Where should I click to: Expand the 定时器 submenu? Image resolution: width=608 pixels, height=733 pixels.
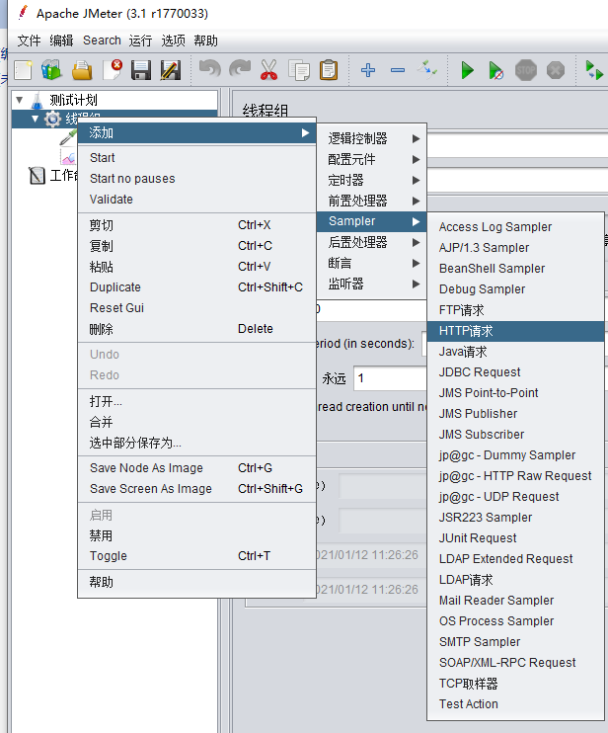(x=372, y=180)
